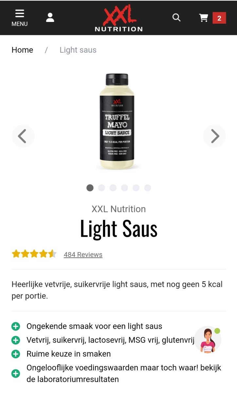Open the shopping cart icon
The width and height of the screenshot is (237, 393).
coord(204,18)
